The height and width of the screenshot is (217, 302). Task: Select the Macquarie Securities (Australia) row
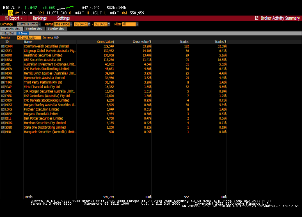(x=113, y=132)
